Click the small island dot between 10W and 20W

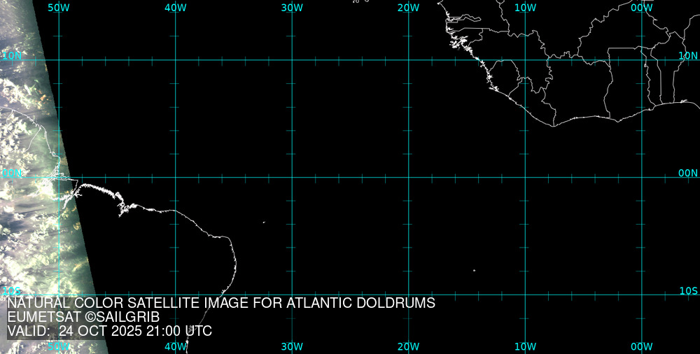click(474, 270)
